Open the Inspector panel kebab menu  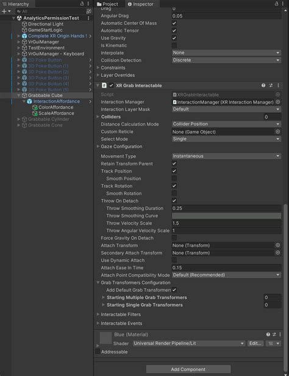(x=283, y=4)
